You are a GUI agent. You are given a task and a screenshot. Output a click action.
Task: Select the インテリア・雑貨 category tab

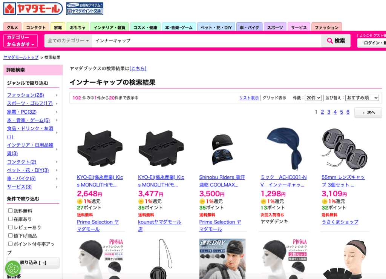[109, 27]
